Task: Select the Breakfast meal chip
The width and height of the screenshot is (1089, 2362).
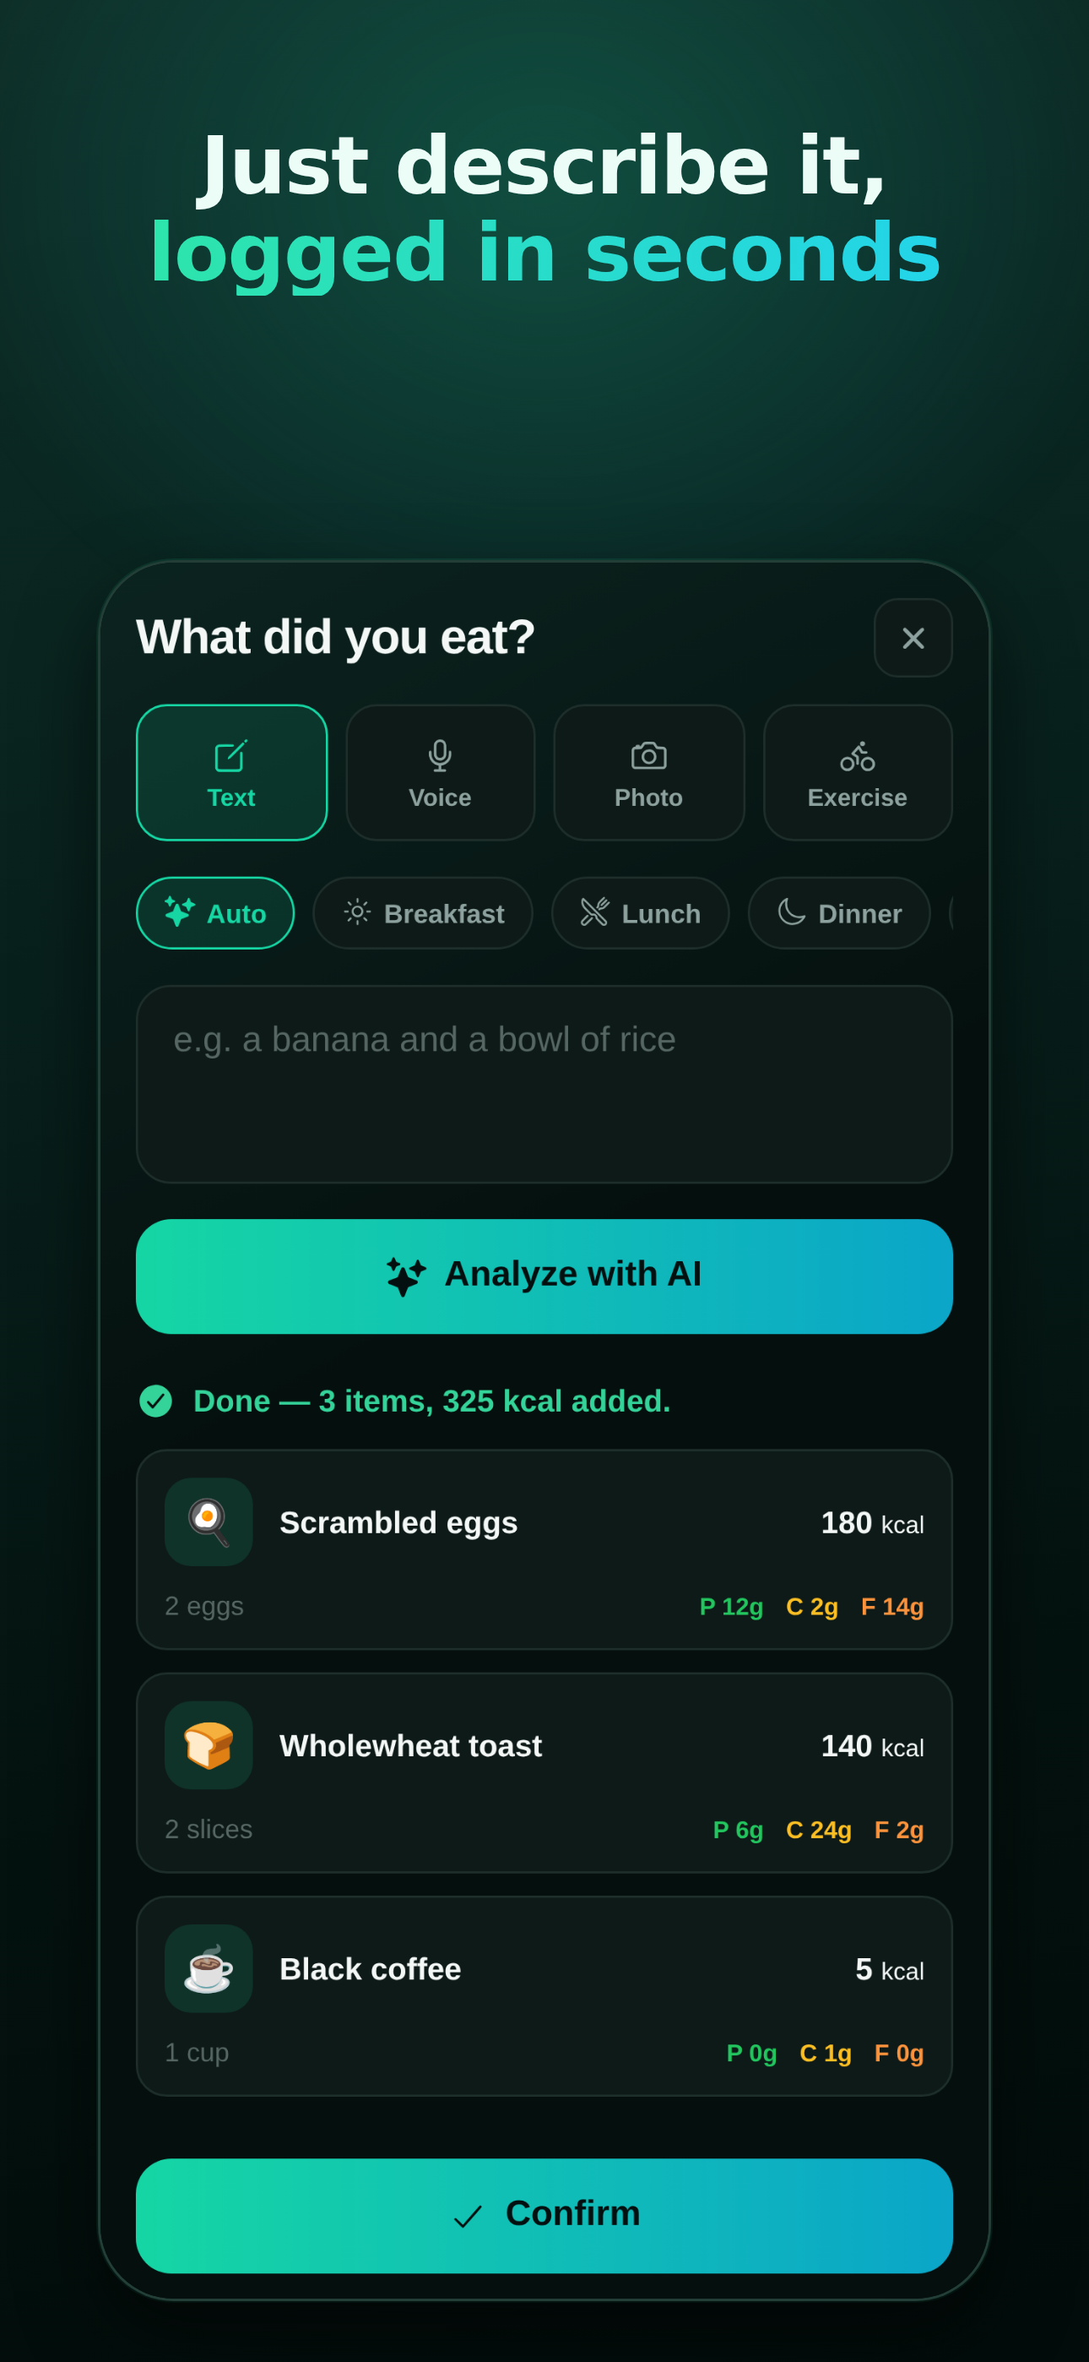Action: [x=423, y=913]
